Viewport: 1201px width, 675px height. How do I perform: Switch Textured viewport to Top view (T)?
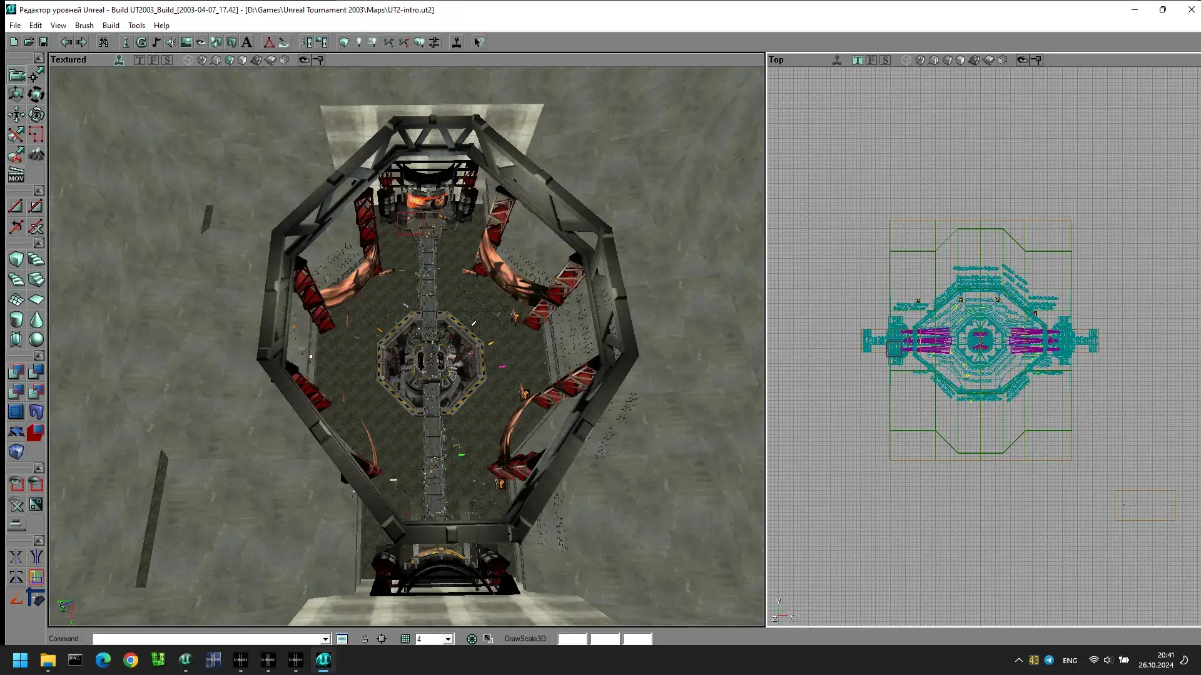click(139, 60)
